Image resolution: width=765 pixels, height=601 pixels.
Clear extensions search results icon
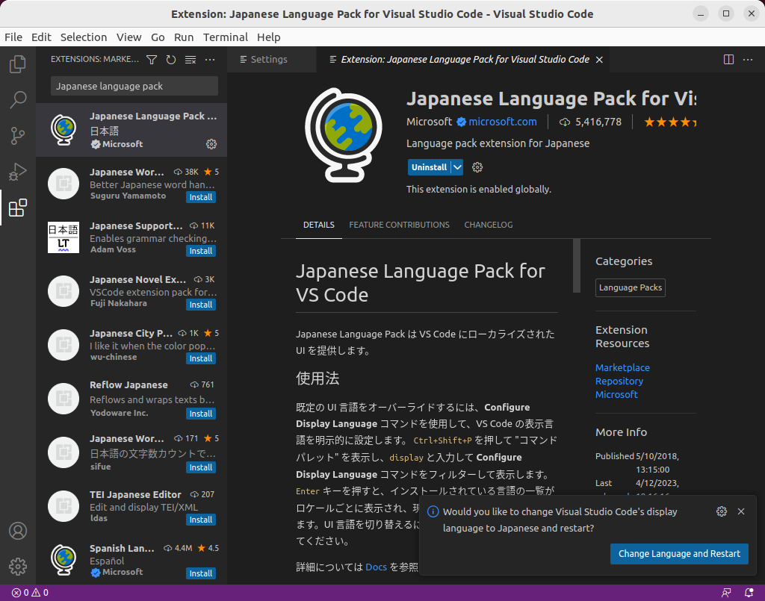click(x=191, y=60)
